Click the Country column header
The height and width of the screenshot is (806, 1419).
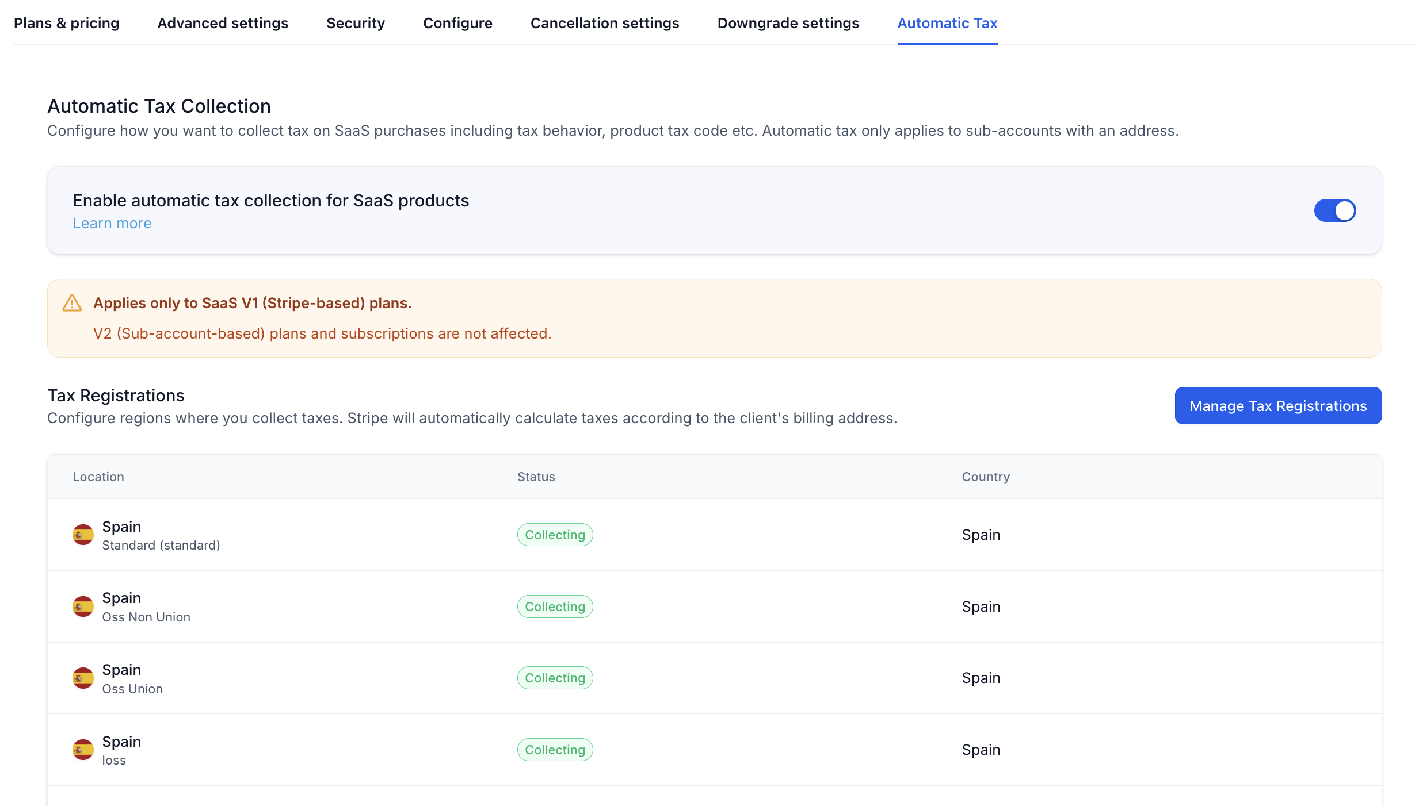tap(986, 477)
